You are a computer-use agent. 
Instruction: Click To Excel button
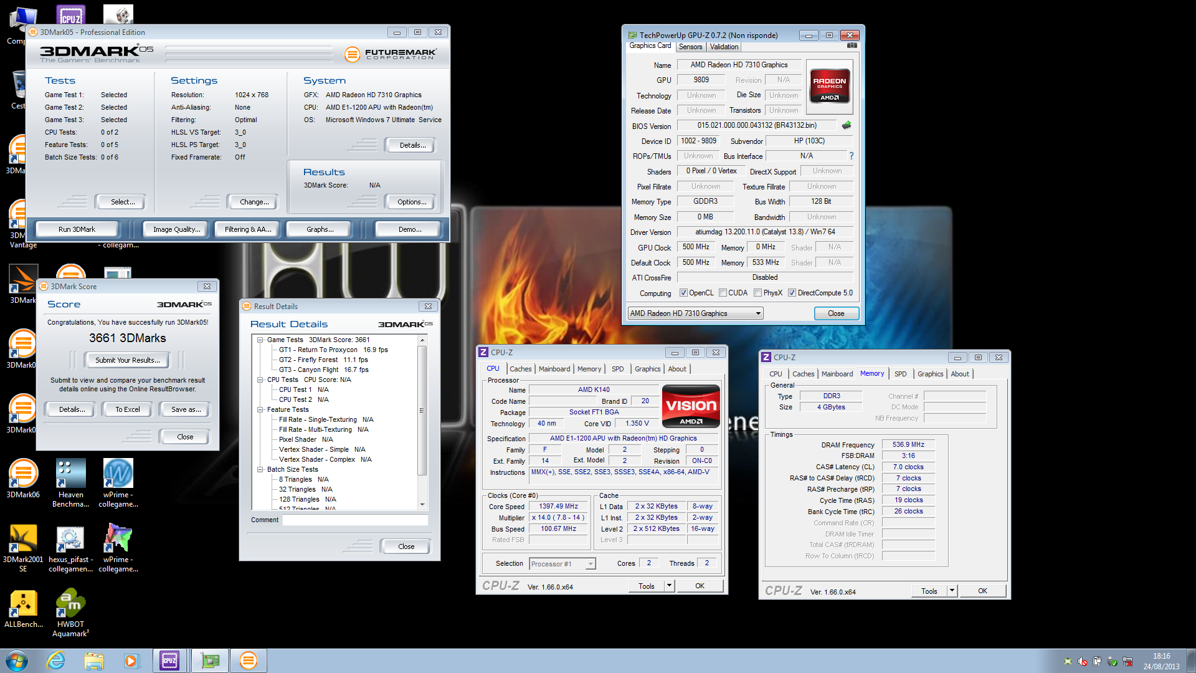[127, 409]
